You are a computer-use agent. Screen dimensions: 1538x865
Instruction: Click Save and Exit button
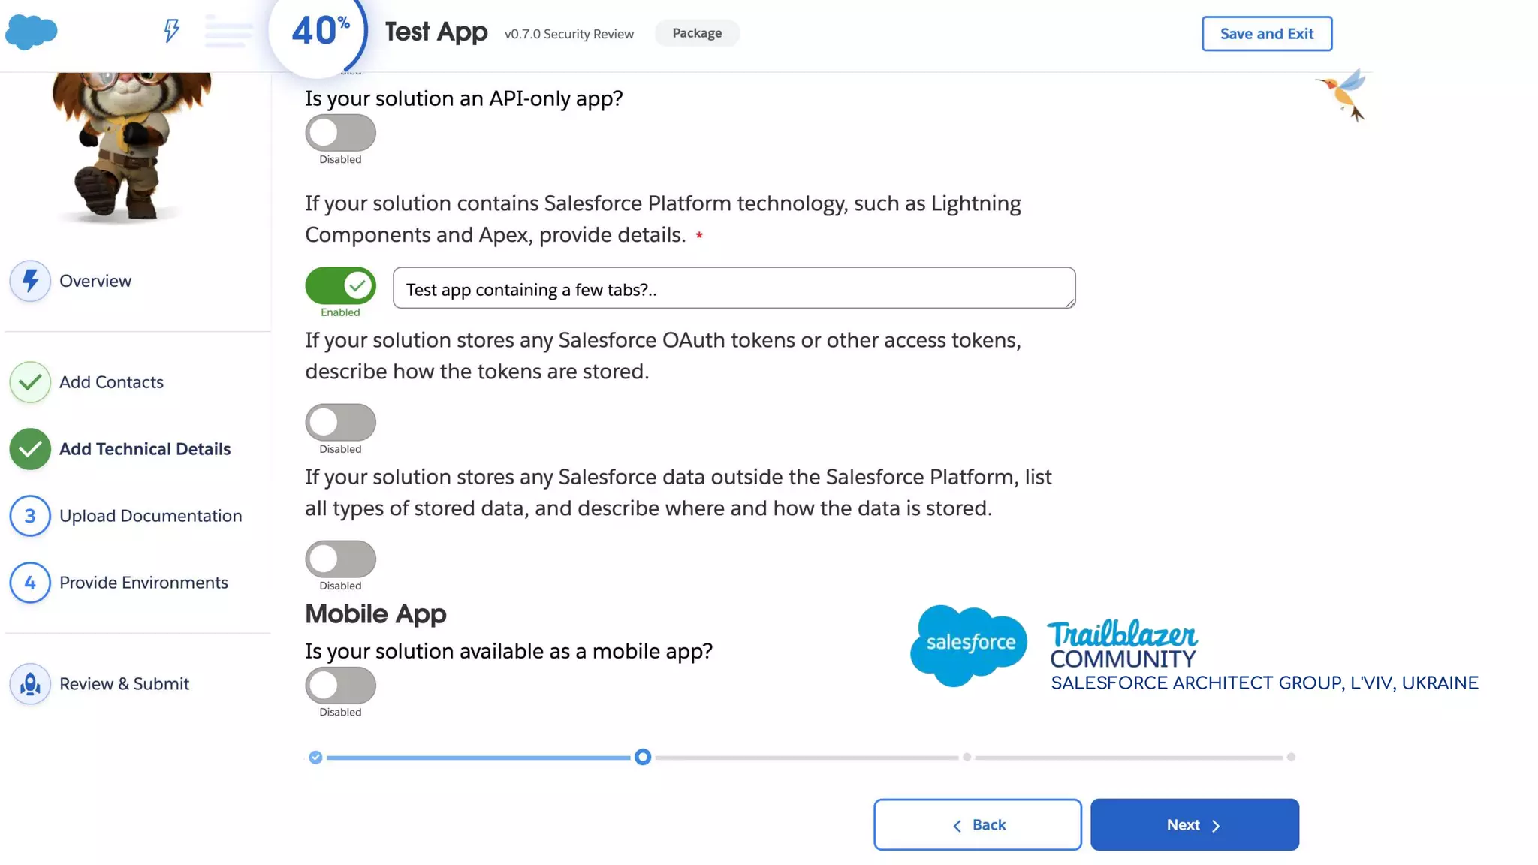pyautogui.click(x=1267, y=34)
